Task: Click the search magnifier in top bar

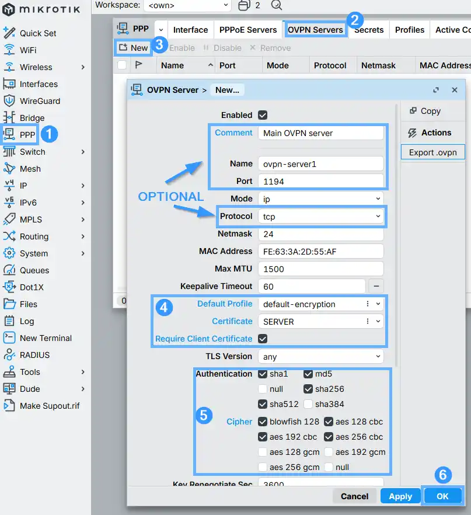Action: (277, 5)
